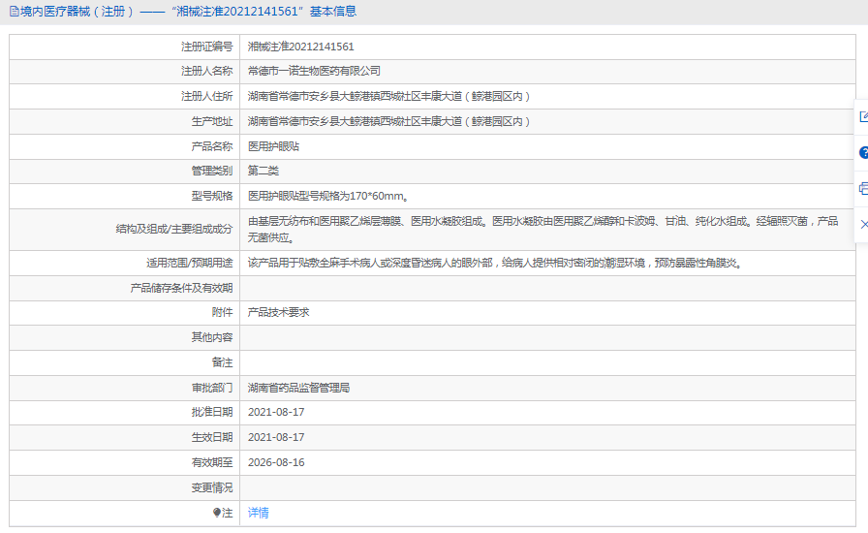Click the 生产地址 production address value
This screenshot has width=868, height=533.
pyautogui.click(x=388, y=121)
